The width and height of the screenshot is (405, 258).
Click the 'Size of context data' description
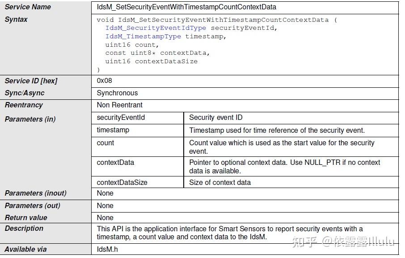tap(220, 182)
